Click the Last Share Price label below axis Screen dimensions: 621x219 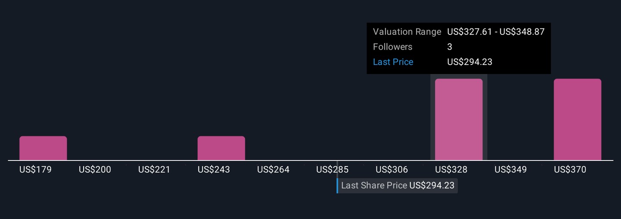coord(374,185)
